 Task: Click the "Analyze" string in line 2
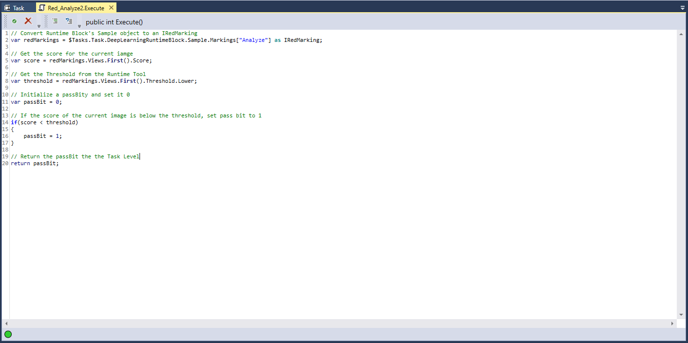[x=255, y=40]
